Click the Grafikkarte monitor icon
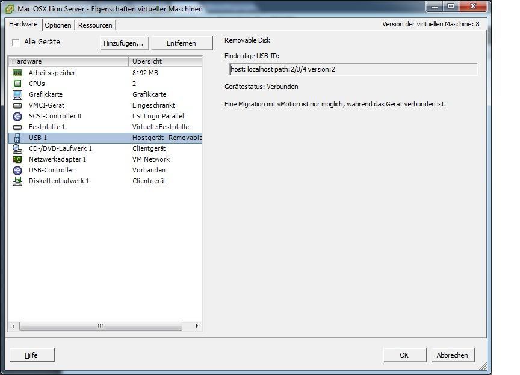Image resolution: width=520 pixels, height=375 pixels. point(17,94)
